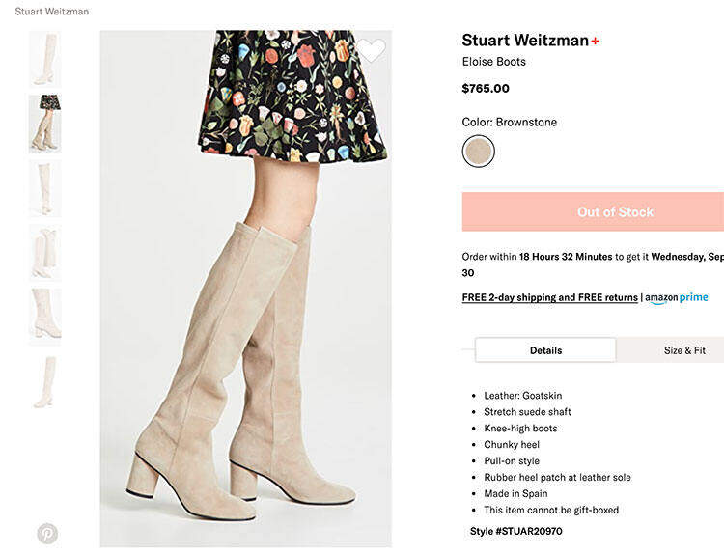Viewport: 724px width, 555px height.
Task: Click the $765.00 price
Action: click(486, 89)
